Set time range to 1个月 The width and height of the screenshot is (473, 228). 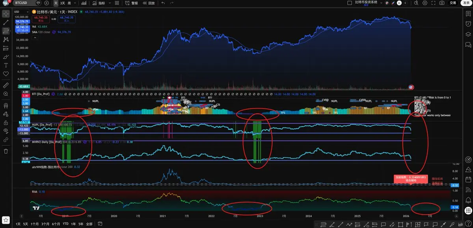tap(35, 224)
